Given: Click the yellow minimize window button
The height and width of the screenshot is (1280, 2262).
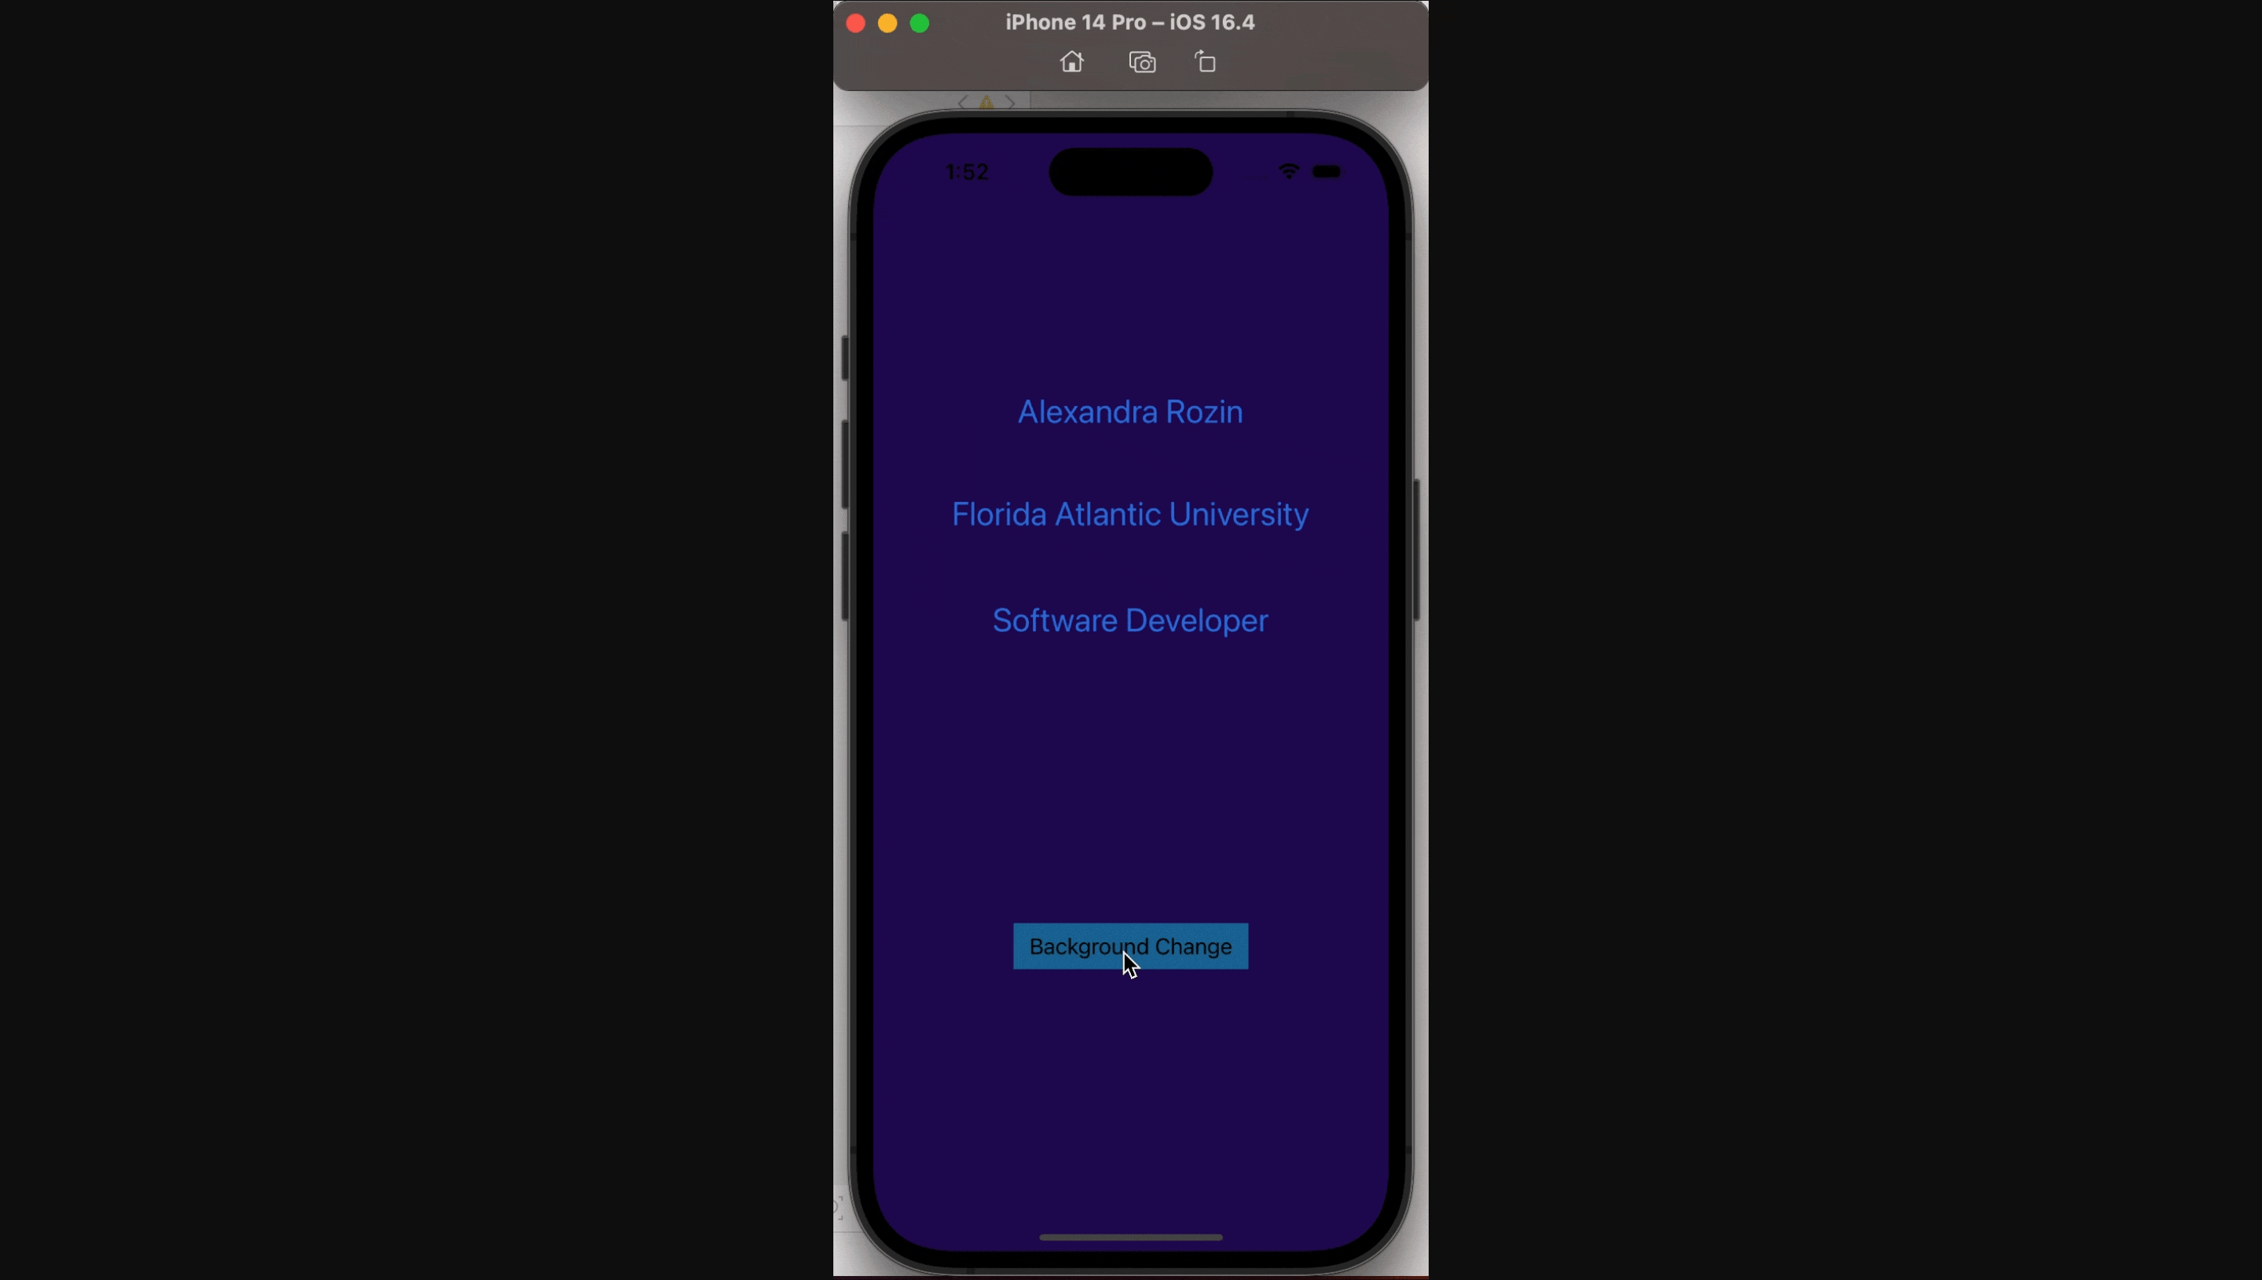Looking at the screenshot, I should coord(887,22).
